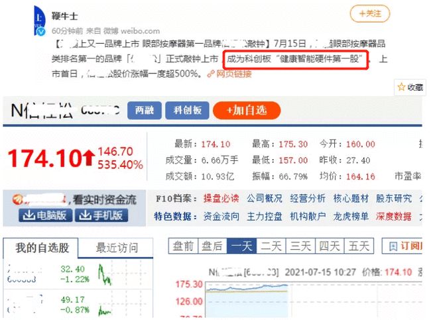
Task: Select the 五天 chart range
Action: [x=359, y=246]
